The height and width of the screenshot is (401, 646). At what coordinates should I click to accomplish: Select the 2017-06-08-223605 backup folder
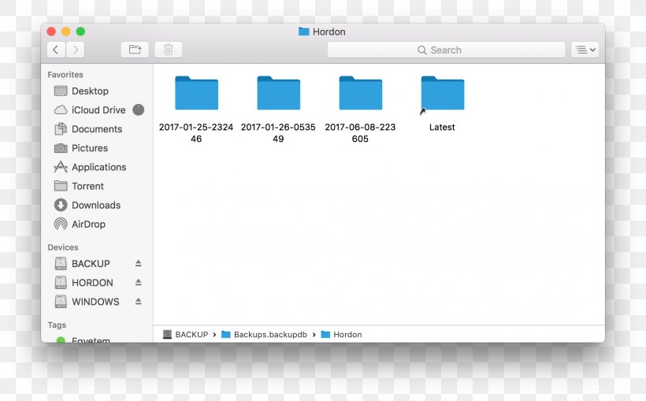[x=360, y=94]
